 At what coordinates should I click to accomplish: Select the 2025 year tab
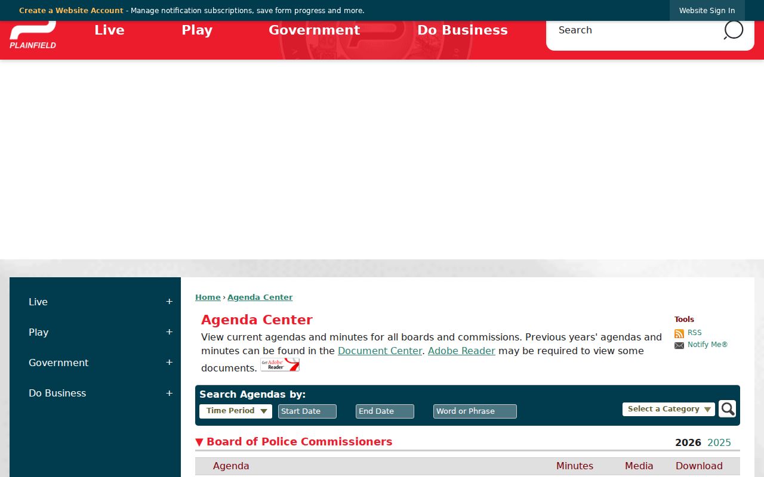(719, 442)
